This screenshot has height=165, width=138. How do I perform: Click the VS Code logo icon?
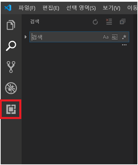[x=8, y=8]
